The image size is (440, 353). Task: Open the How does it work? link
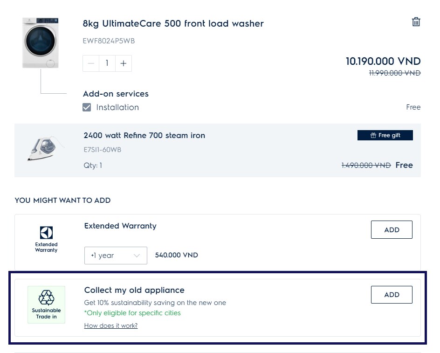tap(111, 326)
